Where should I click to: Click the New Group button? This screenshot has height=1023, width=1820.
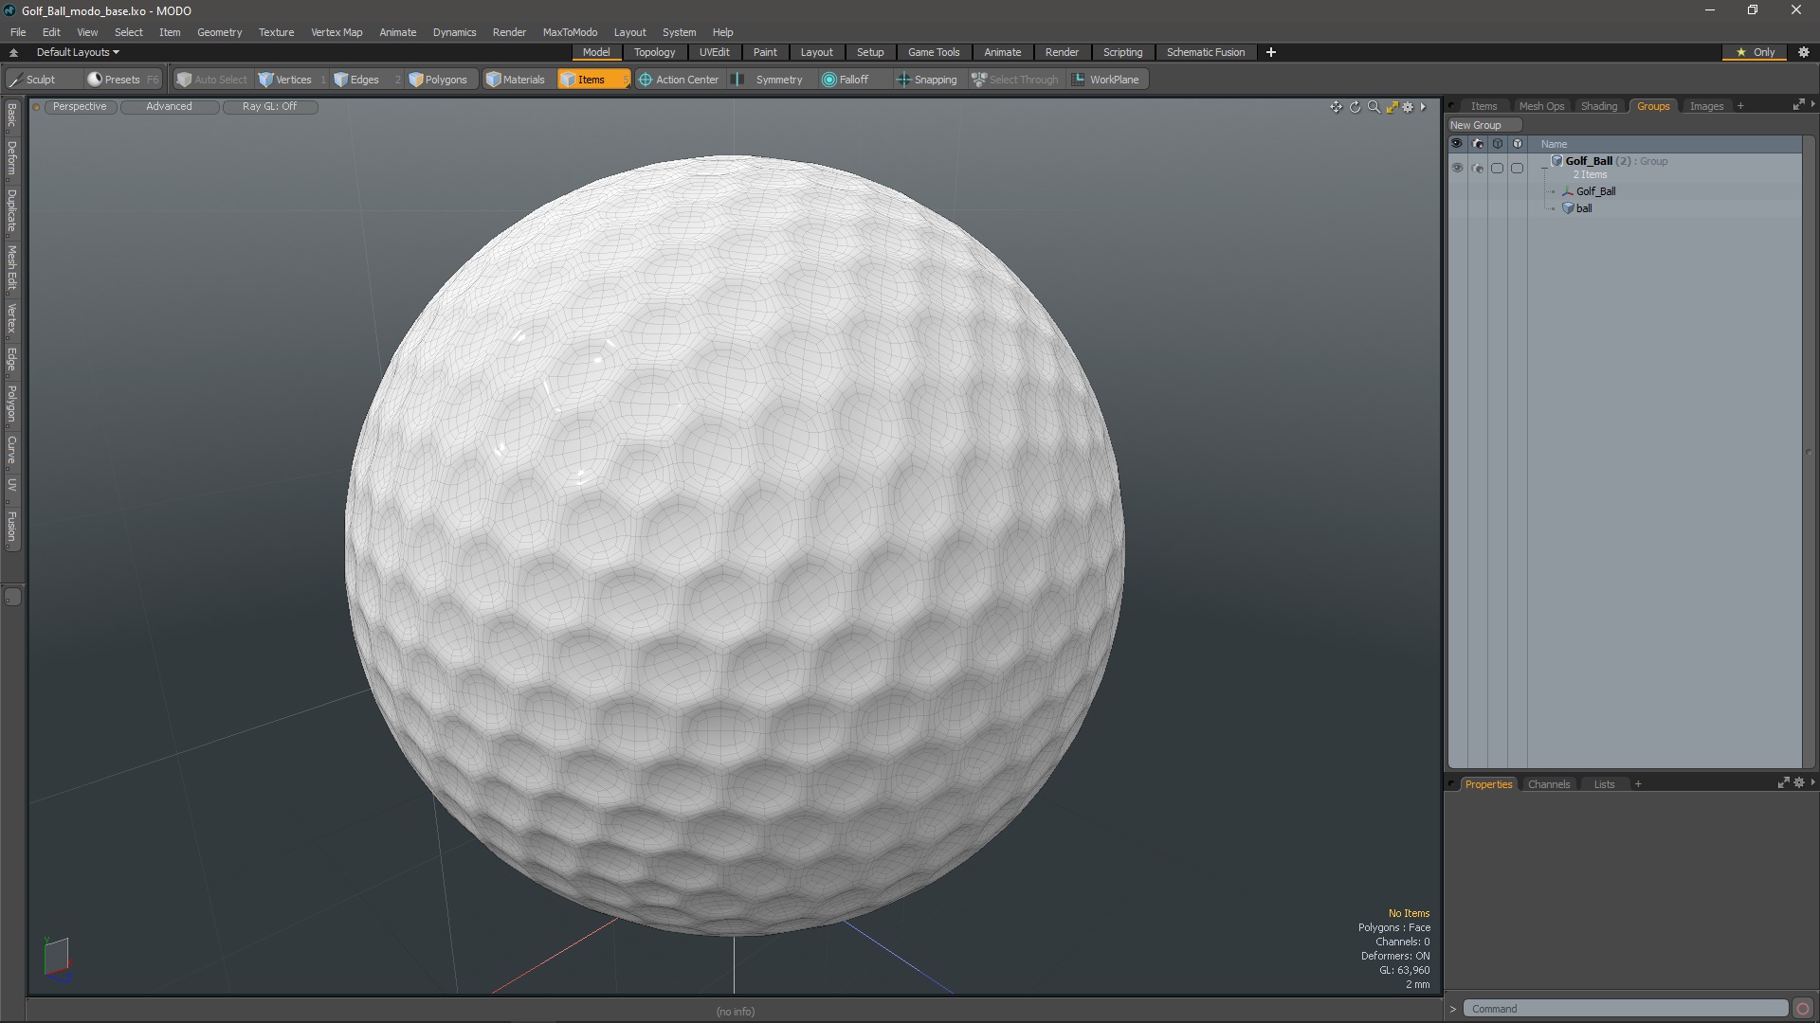click(1476, 125)
